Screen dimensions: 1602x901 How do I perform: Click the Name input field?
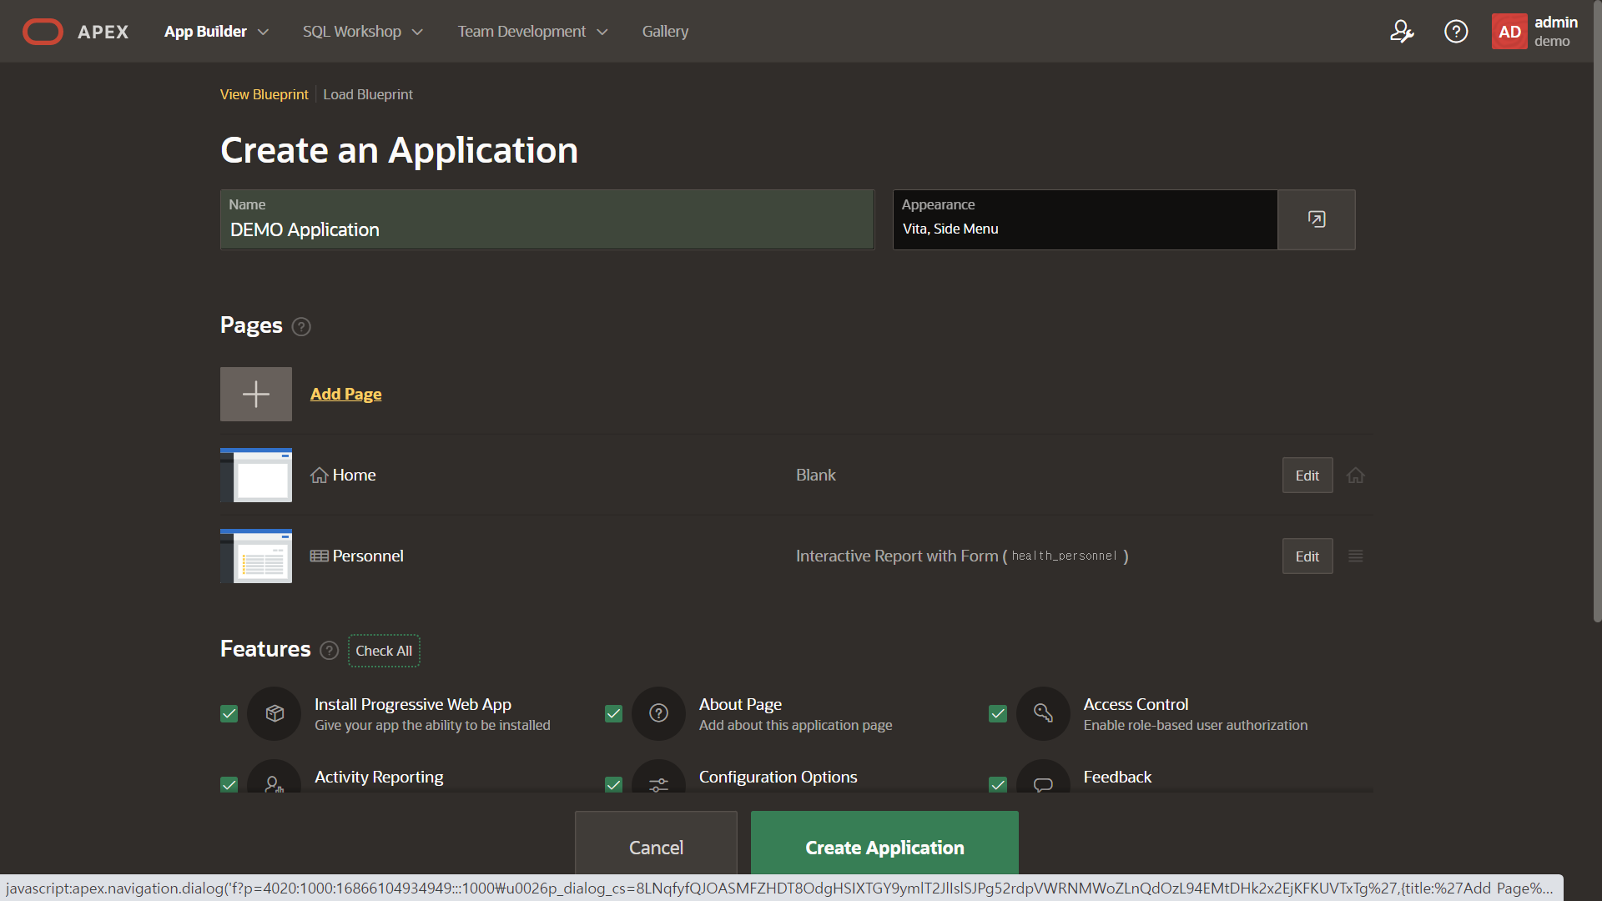547,219
